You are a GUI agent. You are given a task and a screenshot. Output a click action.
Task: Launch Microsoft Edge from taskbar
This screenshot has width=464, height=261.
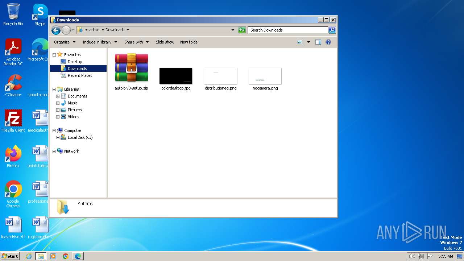(78, 256)
